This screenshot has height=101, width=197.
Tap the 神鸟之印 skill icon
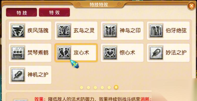pos(110,31)
